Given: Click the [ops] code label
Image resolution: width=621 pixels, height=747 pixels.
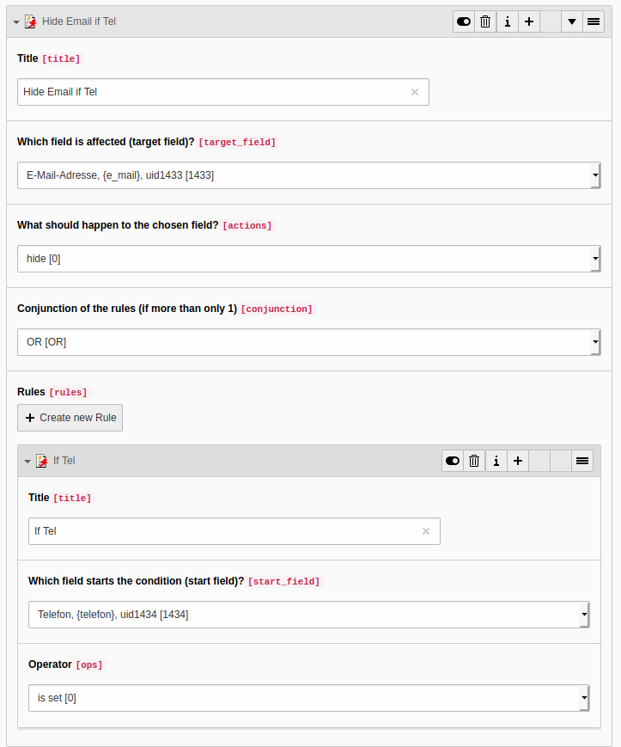Looking at the screenshot, I should 89,665.
